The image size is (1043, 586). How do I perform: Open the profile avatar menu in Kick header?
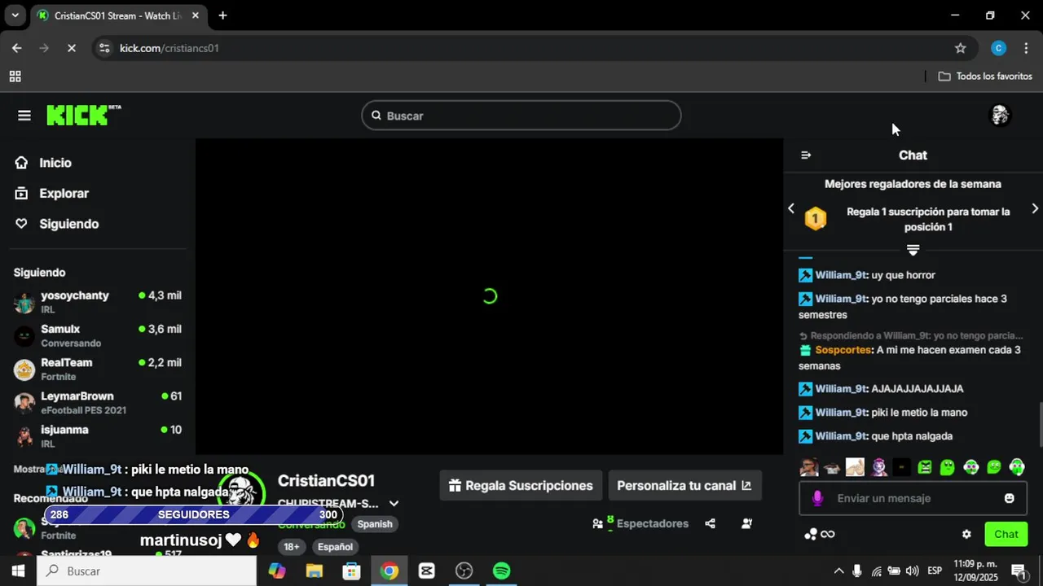1000,116
